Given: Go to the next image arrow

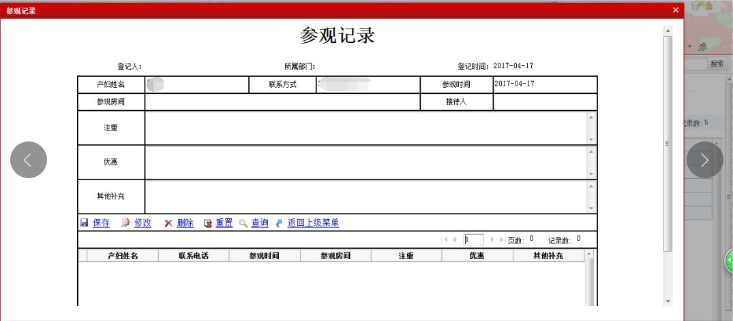Looking at the screenshot, I should (x=704, y=160).
